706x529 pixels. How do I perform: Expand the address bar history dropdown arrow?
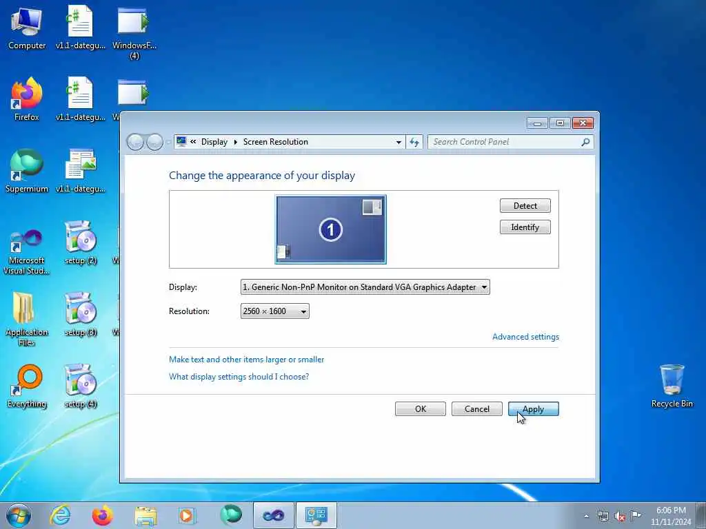[x=399, y=142]
